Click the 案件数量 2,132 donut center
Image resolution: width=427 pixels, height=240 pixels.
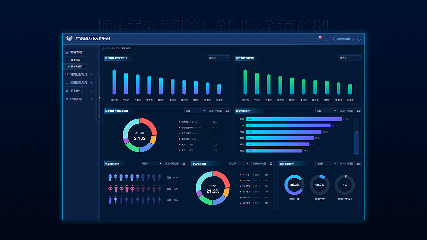click(x=140, y=136)
